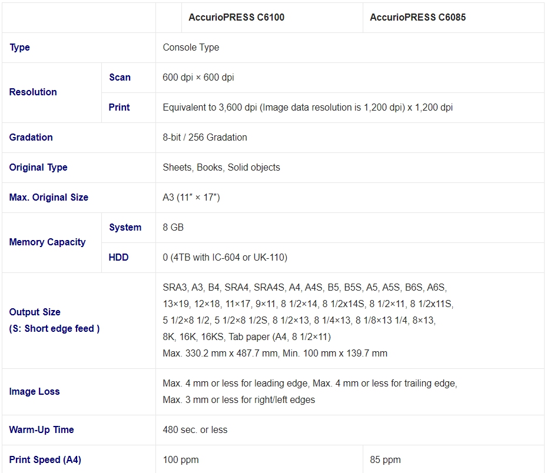Select the 480 sec. or less value
Image resolution: width=547 pixels, height=473 pixels.
(x=195, y=430)
